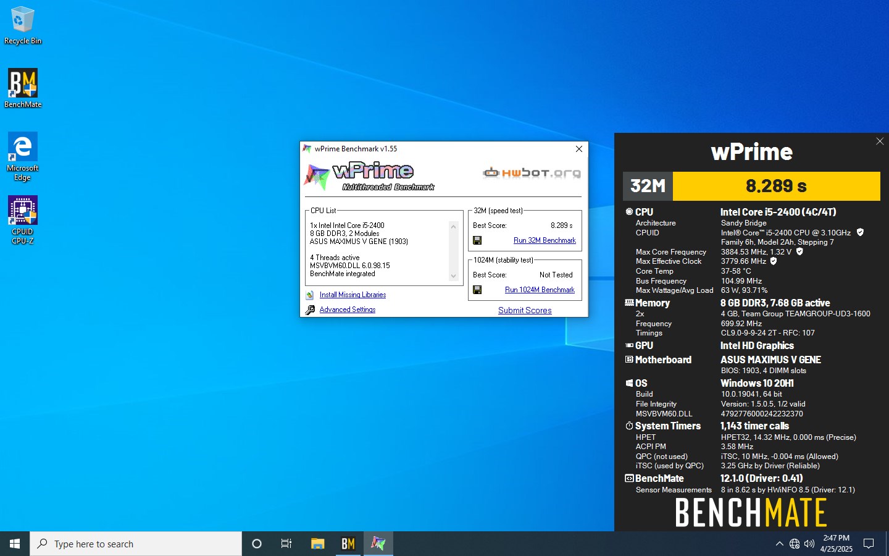This screenshot has width=889, height=556.
Task: Click the 32M label in BenchMate panel
Action: click(x=648, y=186)
